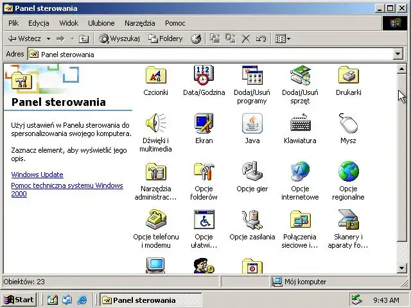Expand the forward history dropdown arrow
The width and height of the screenshot is (411, 308).
coord(72,38)
